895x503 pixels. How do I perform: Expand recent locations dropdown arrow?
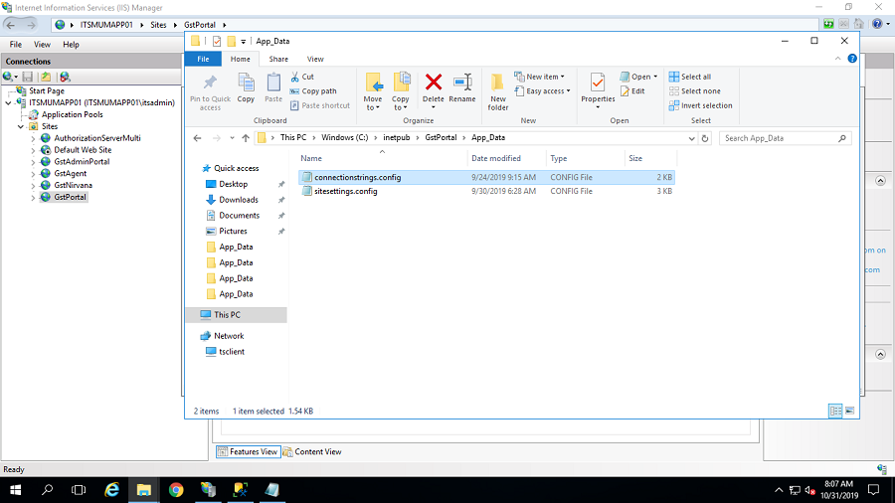(232, 138)
